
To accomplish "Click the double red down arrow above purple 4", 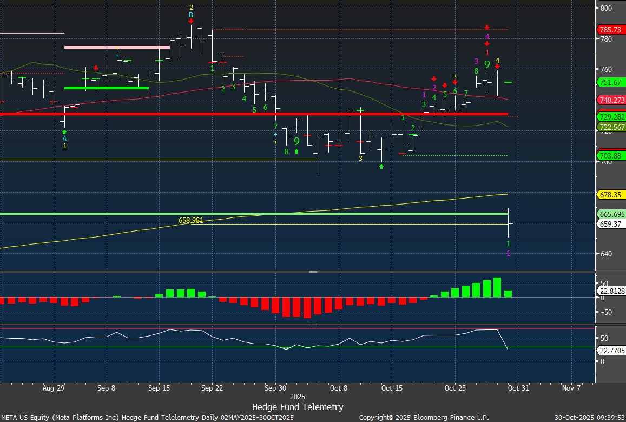I will coord(487,28).
